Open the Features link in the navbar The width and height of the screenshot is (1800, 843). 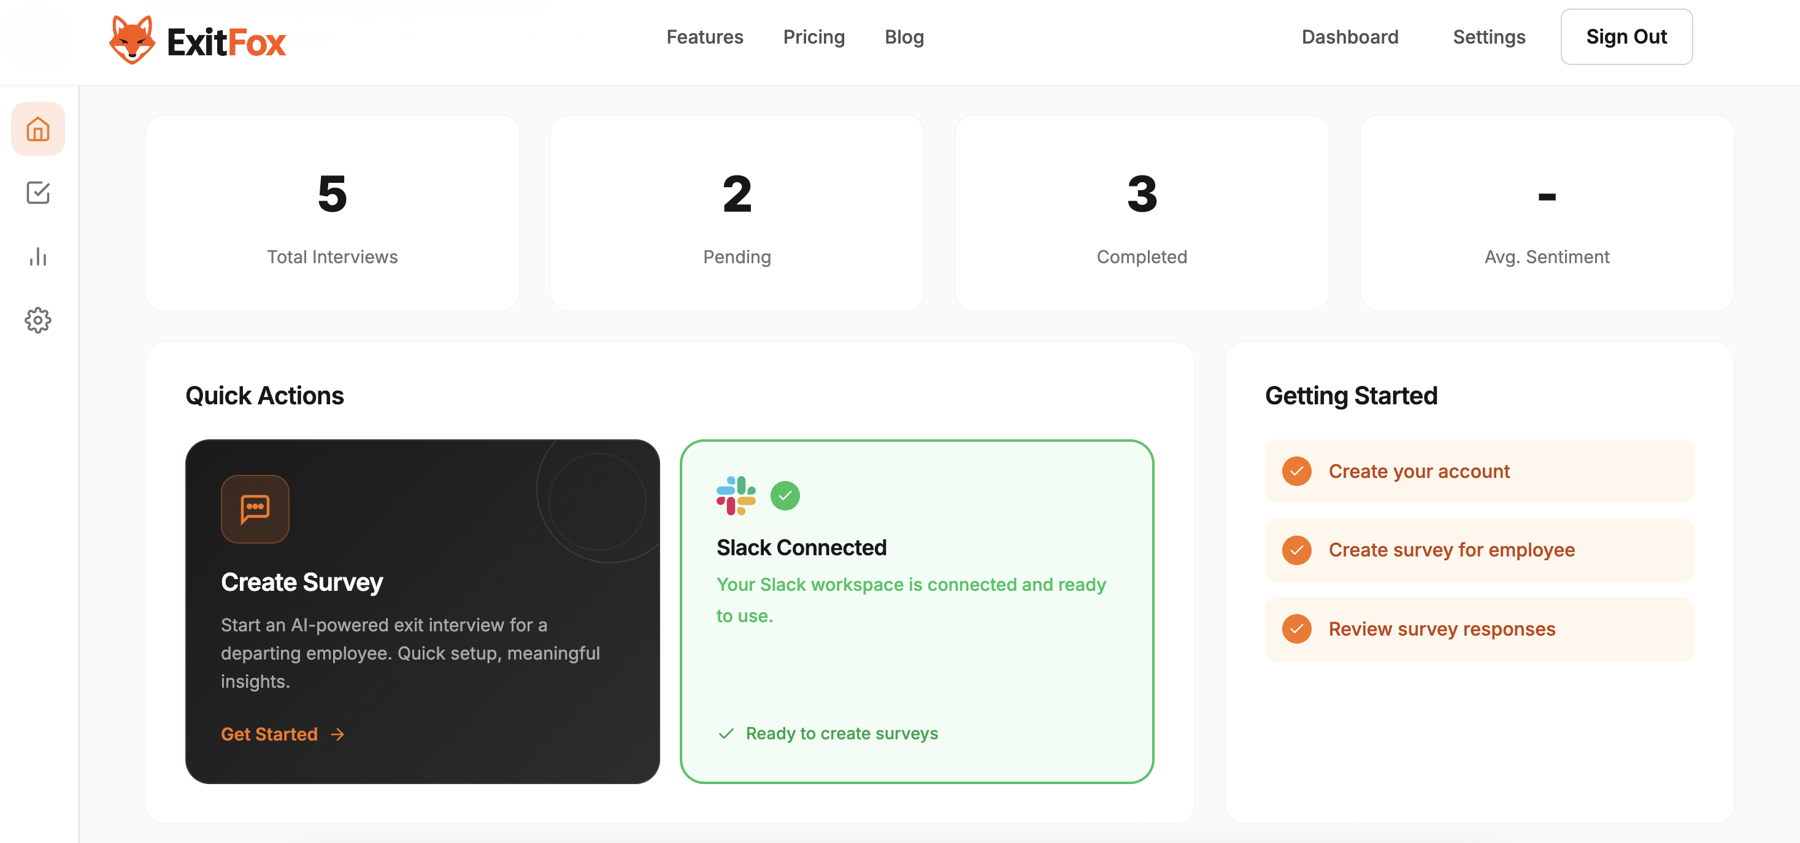click(x=704, y=37)
